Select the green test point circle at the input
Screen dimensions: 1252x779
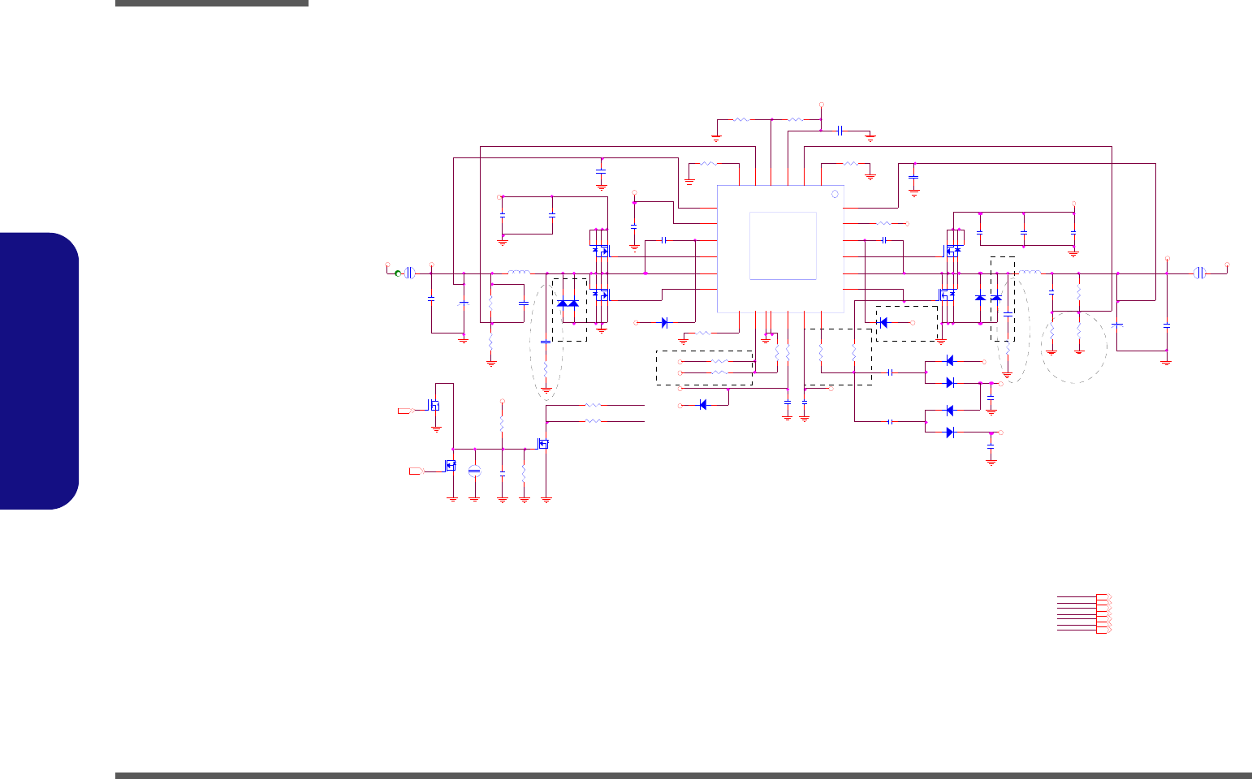coord(399,273)
